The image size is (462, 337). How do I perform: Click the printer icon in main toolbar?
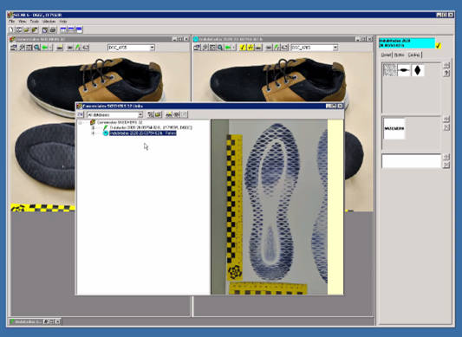[x=53, y=29]
